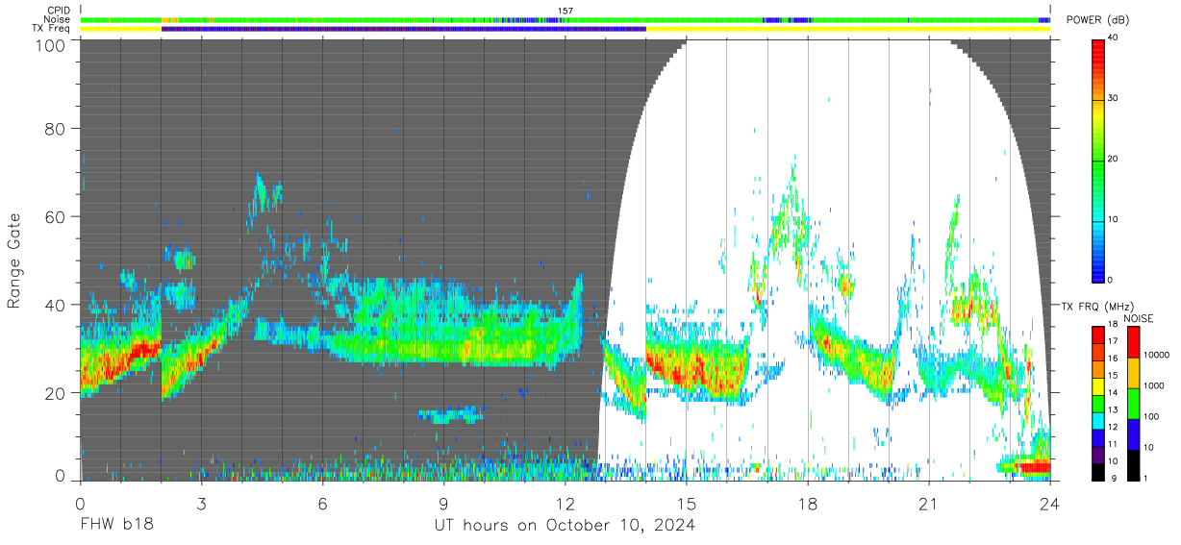Click Range Gate axis tick 20
Screen dimensions: 1181x545
54,391
